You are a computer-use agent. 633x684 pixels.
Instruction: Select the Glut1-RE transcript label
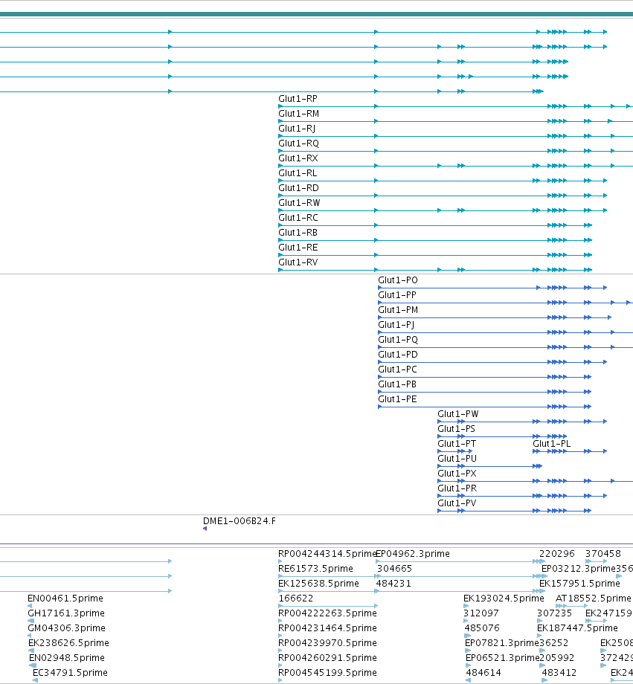[298, 248]
